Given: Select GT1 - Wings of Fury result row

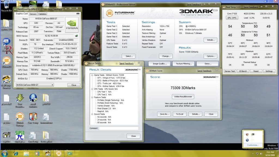Looking at the screenshot, I should 111,78.
